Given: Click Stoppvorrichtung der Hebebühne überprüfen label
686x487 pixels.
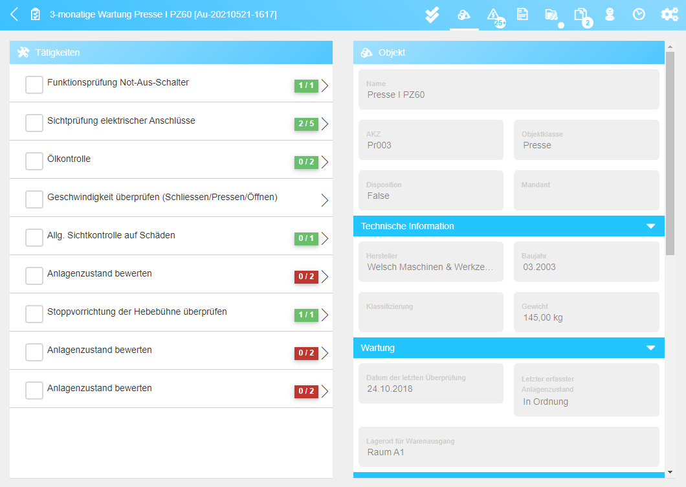Looking at the screenshot, I should (137, 311).
